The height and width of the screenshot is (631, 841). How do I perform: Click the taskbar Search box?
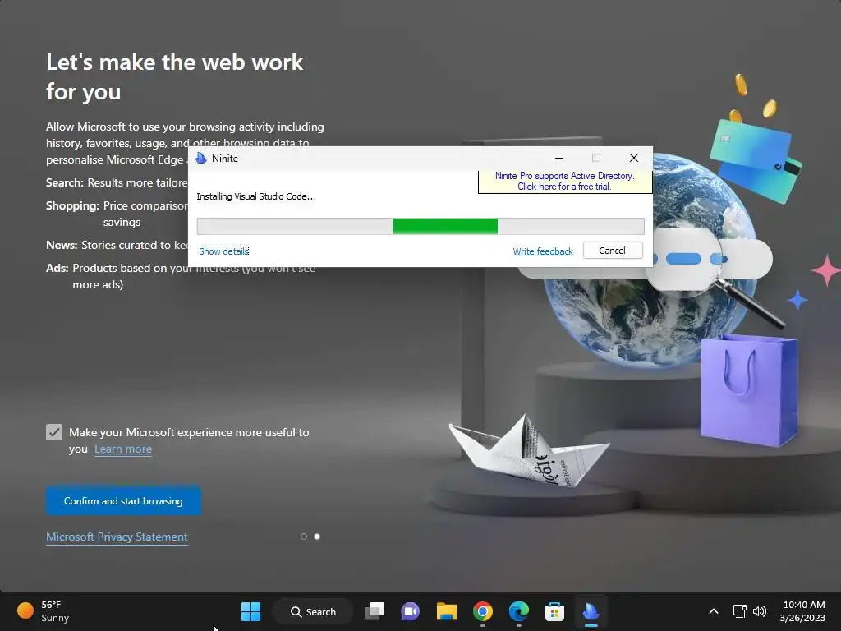313,611
